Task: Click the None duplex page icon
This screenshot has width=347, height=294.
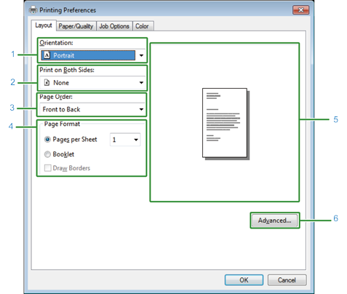Action: pyautogui.click(x=47, y=82)
